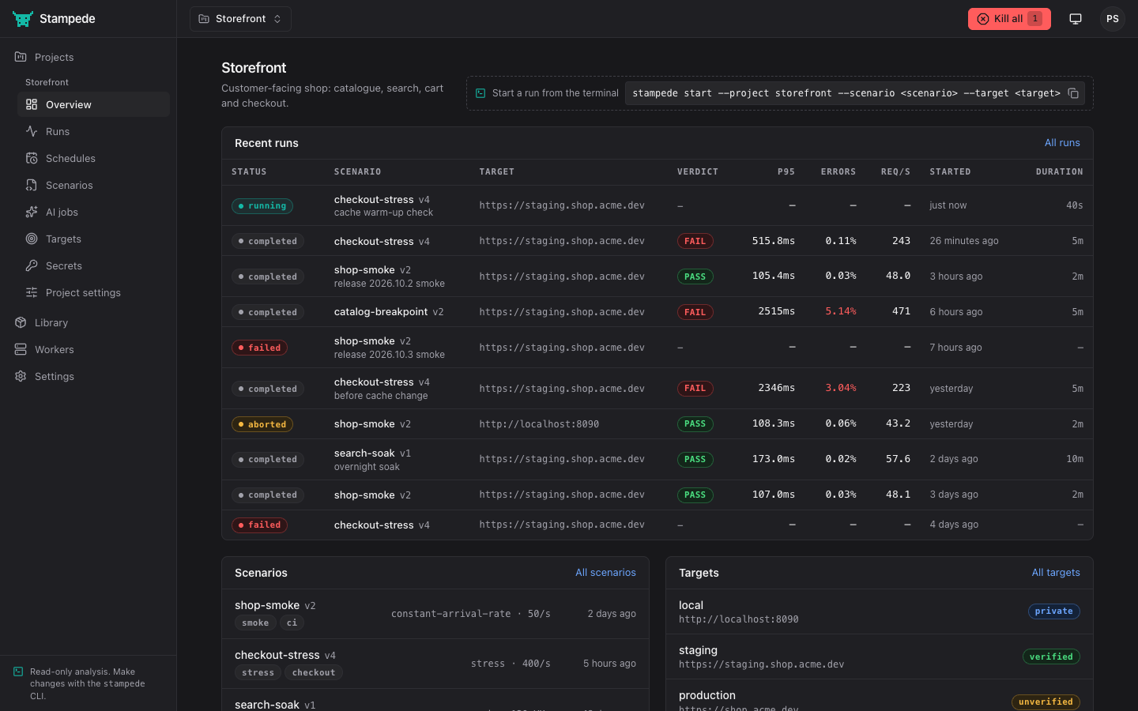The height and width of the screenshot is (711, 1138).
Task: Click the Scenarios file-code icon
Action: [32, 185]
